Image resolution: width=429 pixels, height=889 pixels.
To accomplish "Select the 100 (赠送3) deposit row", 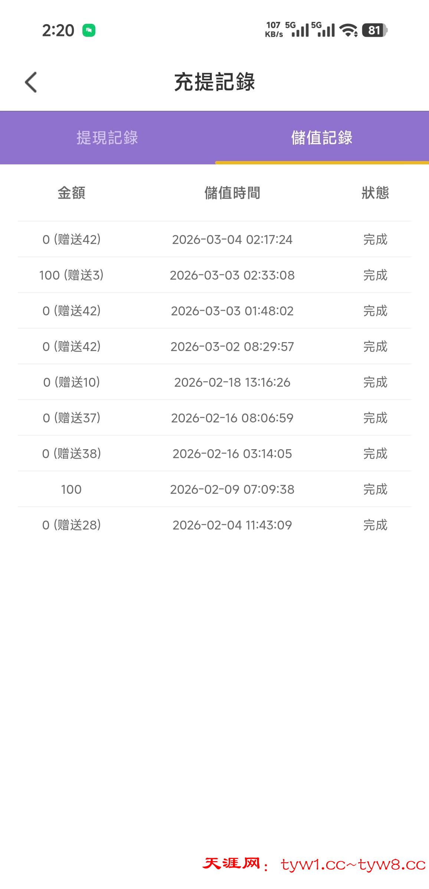I will coord(72,275).
